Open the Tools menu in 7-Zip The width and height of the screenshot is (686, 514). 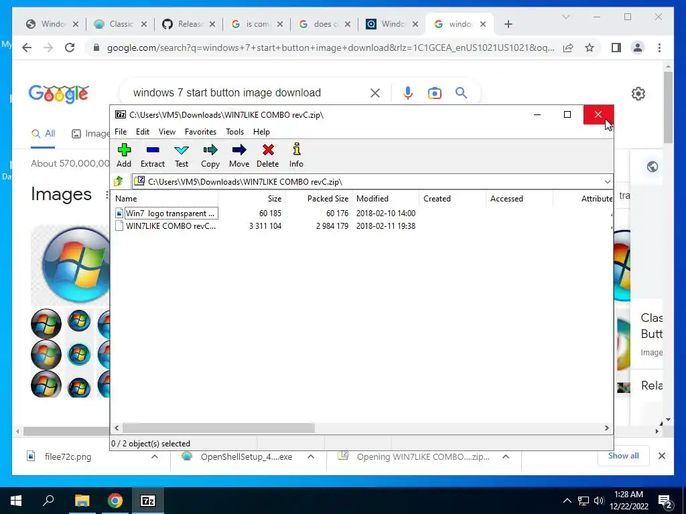pyautogui.click(x=234, y=132)
